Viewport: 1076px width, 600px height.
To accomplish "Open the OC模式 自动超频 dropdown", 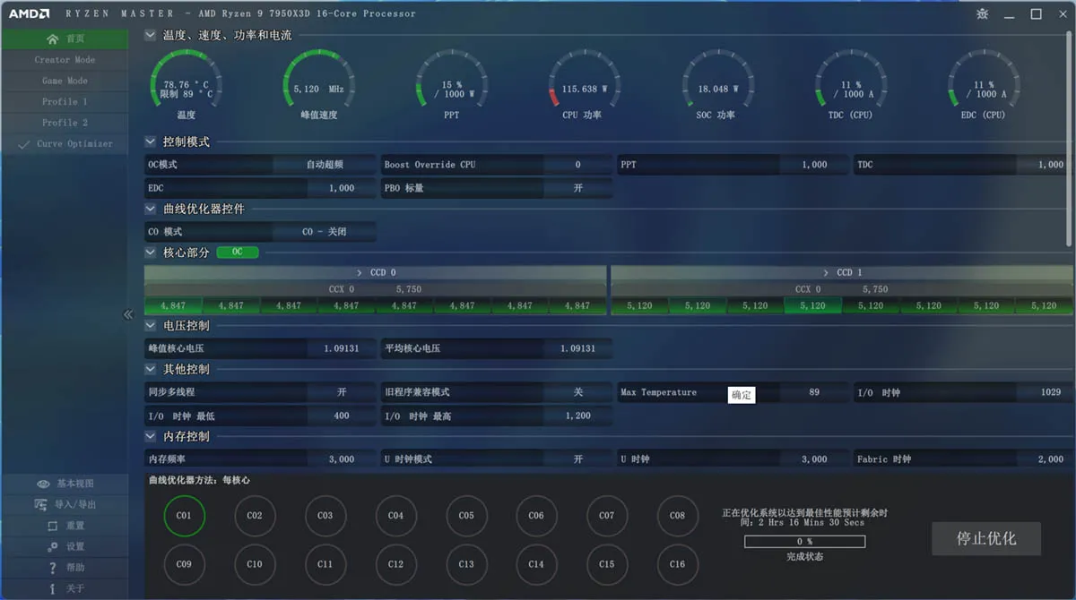I will 325,165.
